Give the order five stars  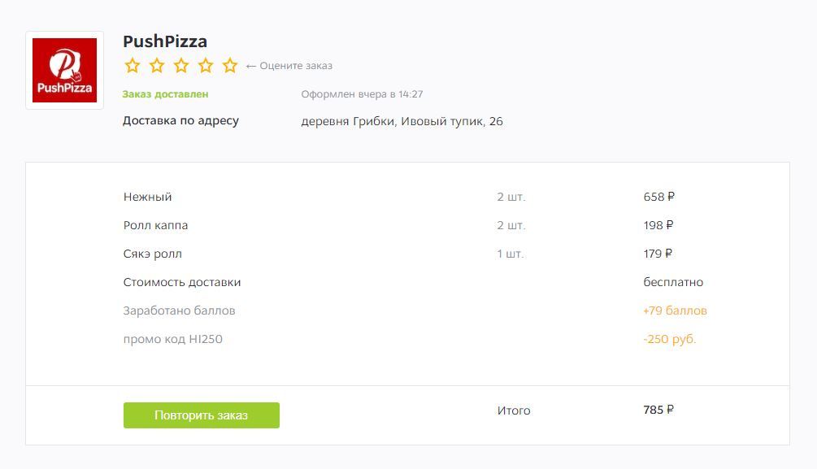click(230, 66)
